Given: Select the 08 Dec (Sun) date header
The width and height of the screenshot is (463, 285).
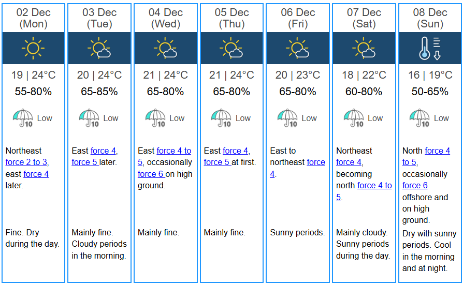Looking at the screenshot, I should pos(430,18).
